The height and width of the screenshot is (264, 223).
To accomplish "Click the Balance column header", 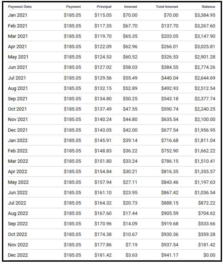I will click(x=209, y=7).
